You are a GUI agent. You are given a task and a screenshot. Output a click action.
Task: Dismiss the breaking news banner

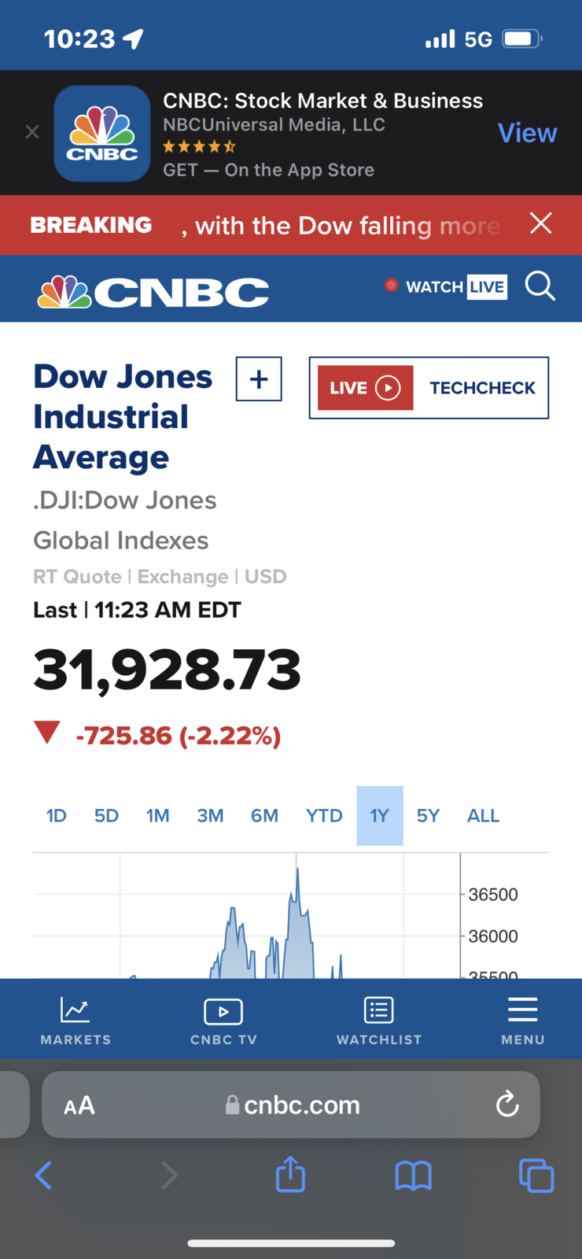point(540,223)
